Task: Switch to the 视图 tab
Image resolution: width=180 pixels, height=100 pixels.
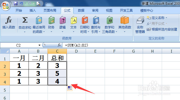Action: (x=109, y=11)
